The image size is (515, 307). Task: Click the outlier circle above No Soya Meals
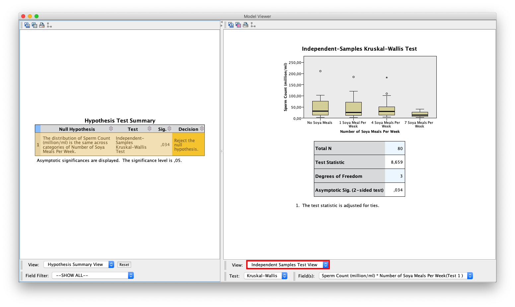pos(320,71)
